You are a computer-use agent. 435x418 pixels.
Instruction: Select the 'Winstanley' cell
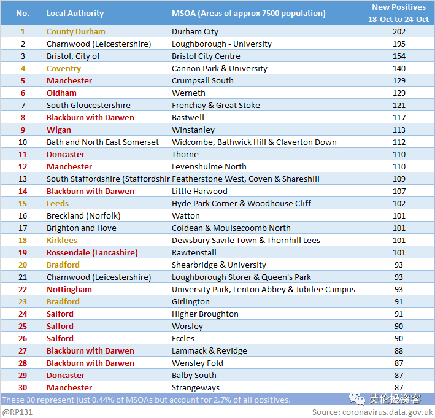point(193,130)
